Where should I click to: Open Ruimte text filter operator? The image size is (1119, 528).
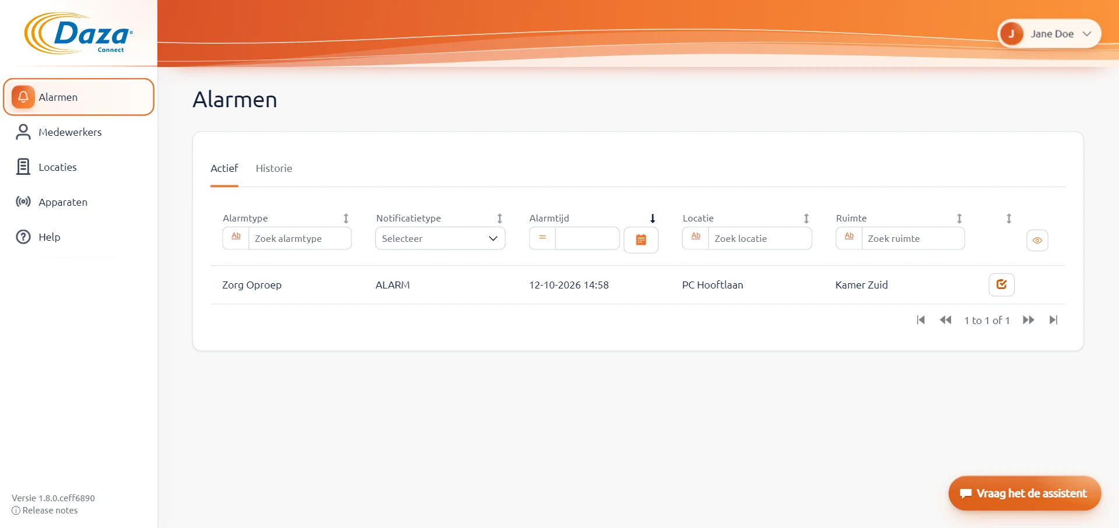849,238
